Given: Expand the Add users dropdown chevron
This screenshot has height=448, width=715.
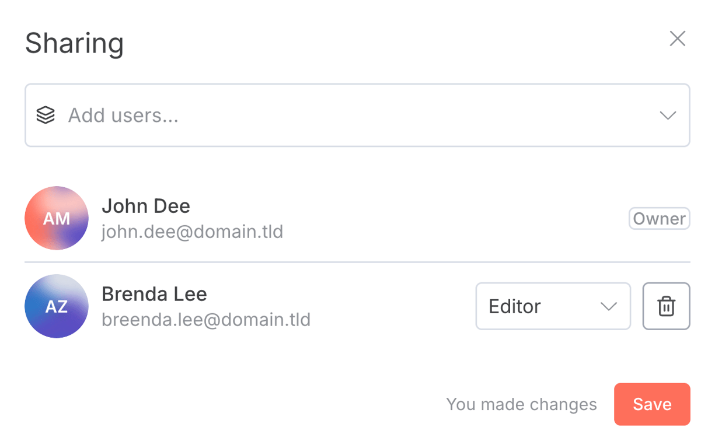Looking at the screenshot, I should 668,115.
